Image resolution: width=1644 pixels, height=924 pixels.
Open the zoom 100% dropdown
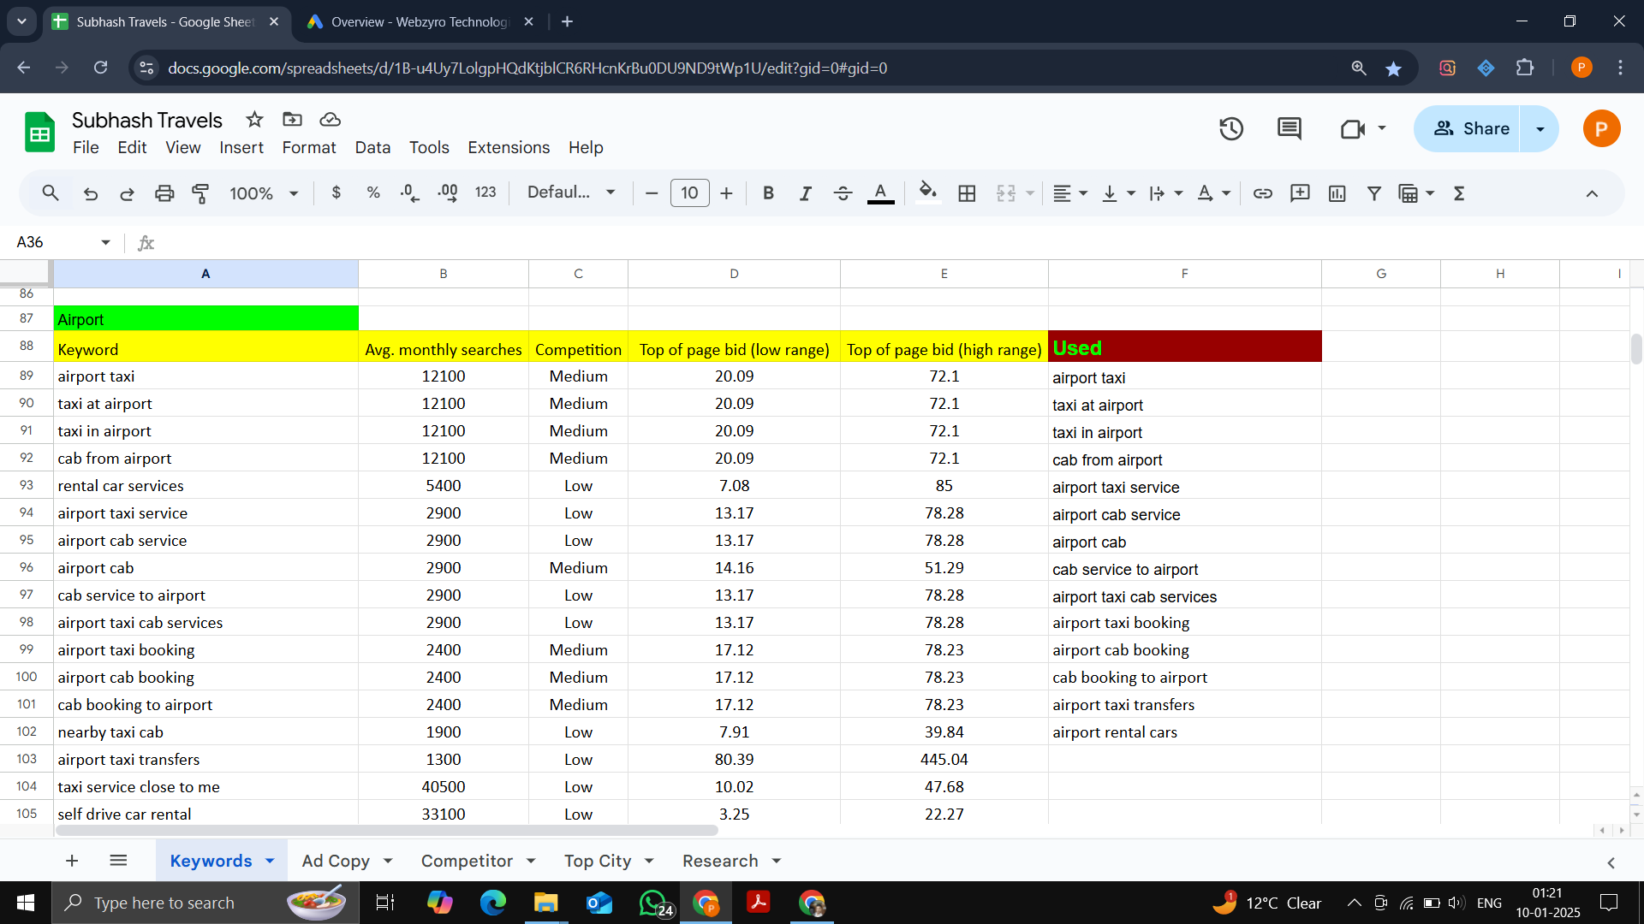click(264, 193)
